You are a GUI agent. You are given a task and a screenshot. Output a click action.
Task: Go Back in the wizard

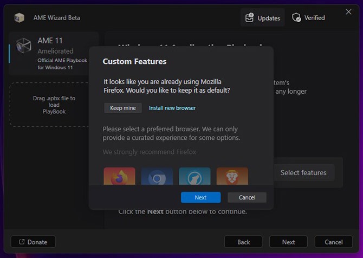pos(243,242)
